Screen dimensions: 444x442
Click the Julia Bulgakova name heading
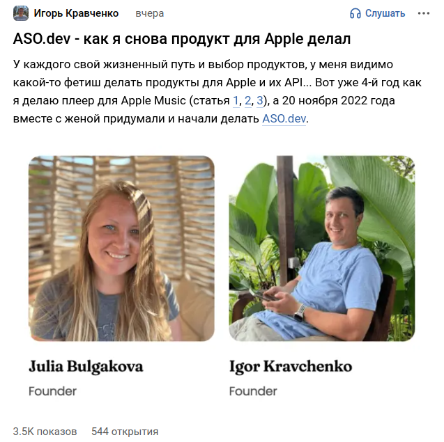86,367
